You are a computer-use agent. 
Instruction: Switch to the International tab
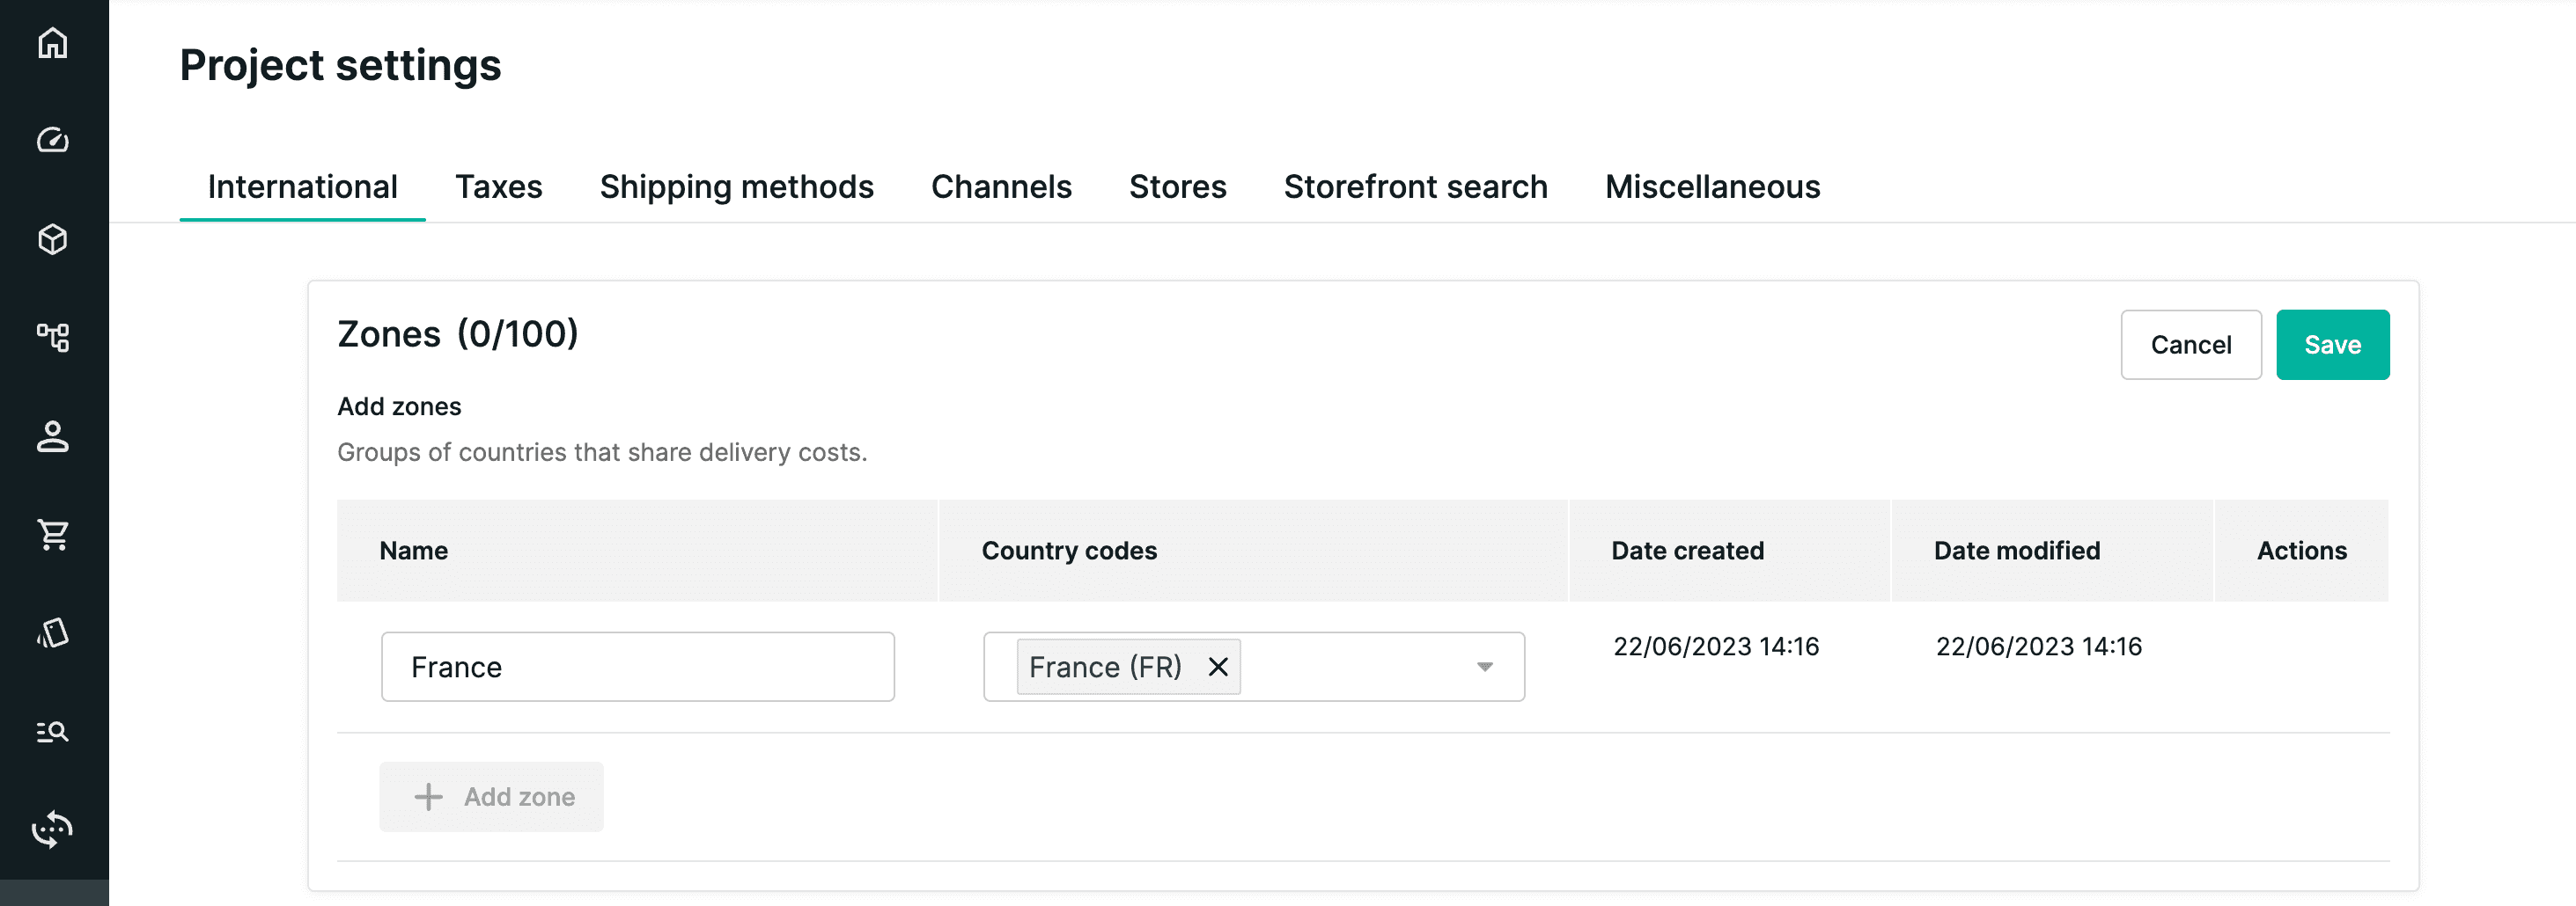tap(302, 186)
